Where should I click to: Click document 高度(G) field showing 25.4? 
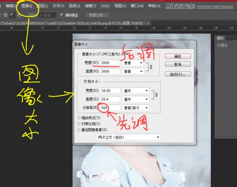point(110,99)
